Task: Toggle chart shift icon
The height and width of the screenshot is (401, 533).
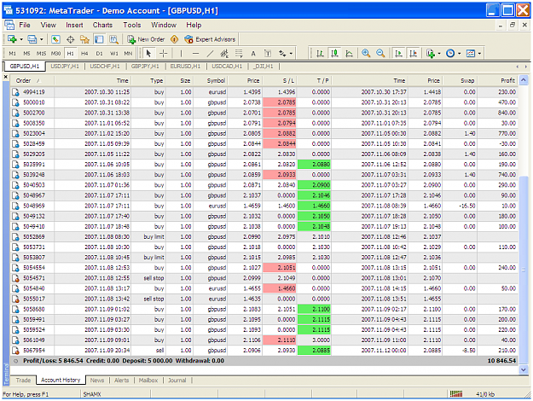Action: pyautogui.click(x=414, y=54)
